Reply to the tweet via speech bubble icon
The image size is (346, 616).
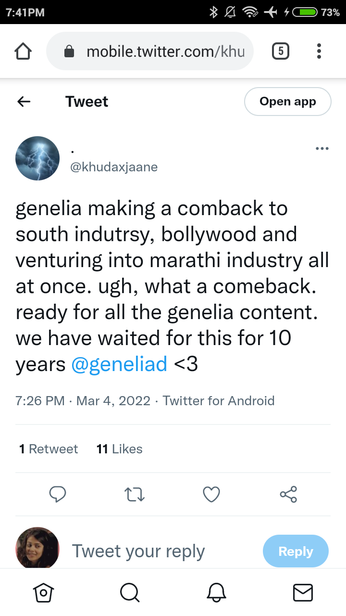coord(58,494)
